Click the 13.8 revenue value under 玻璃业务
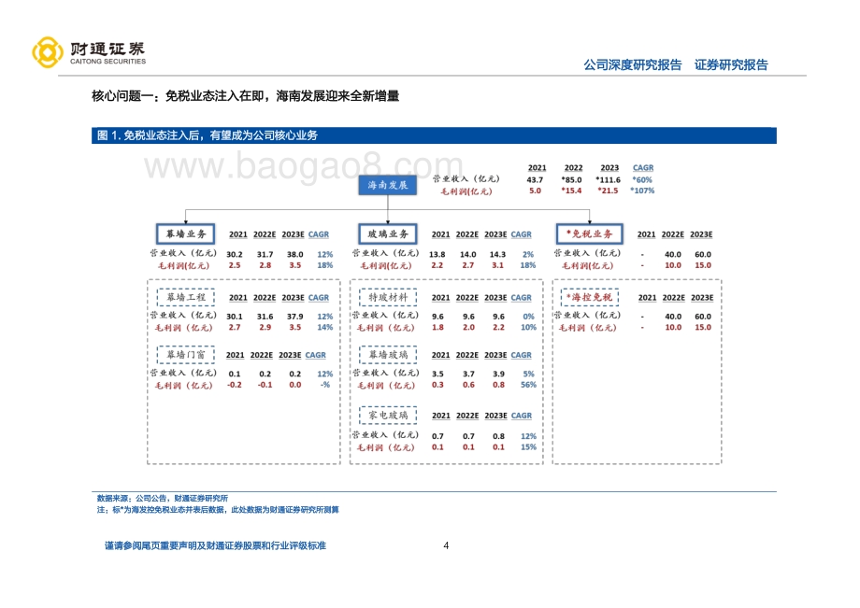The image size is (860, 608). tap(437, 254)
